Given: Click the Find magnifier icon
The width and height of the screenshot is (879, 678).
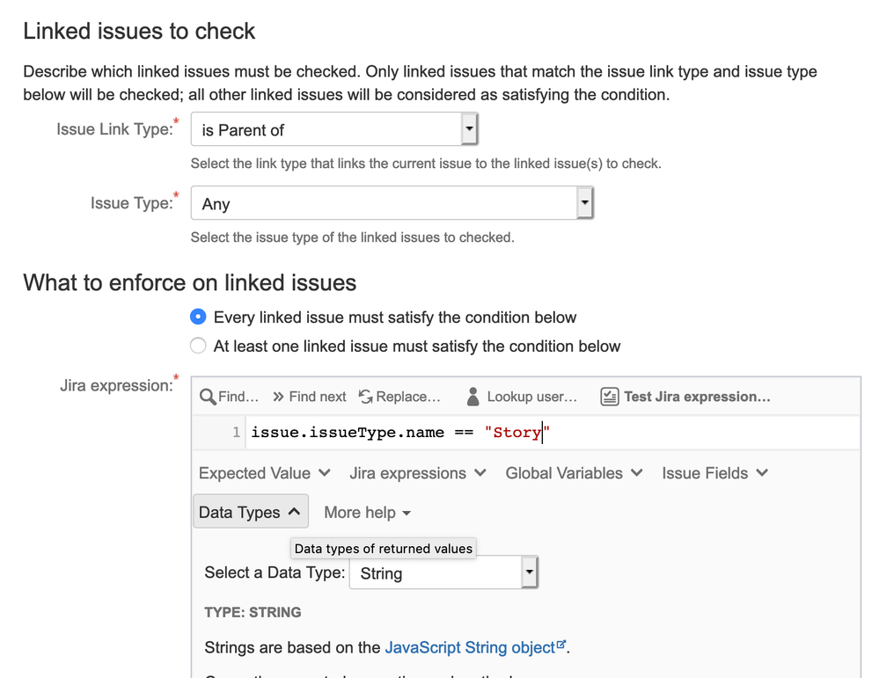Looking at the screenshot, I should [x=208, y=397].
